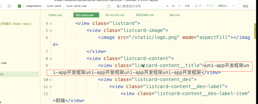The width and height of the screenshot is (258, 104).
Task: Switch to the index.vue tab
Action: [55, 15]
